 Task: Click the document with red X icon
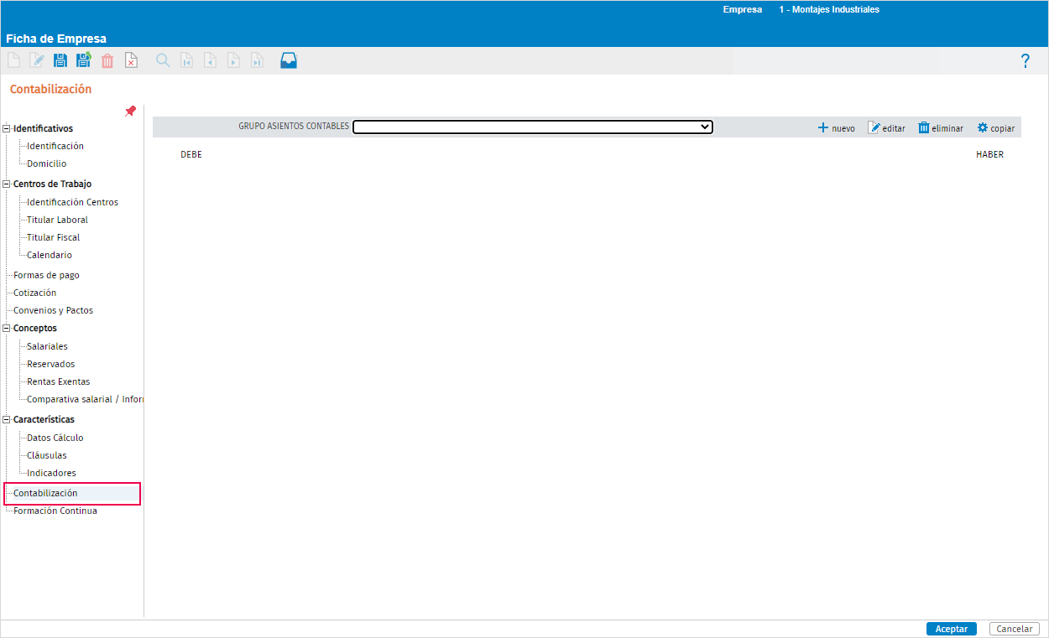[x=131, y=60]
